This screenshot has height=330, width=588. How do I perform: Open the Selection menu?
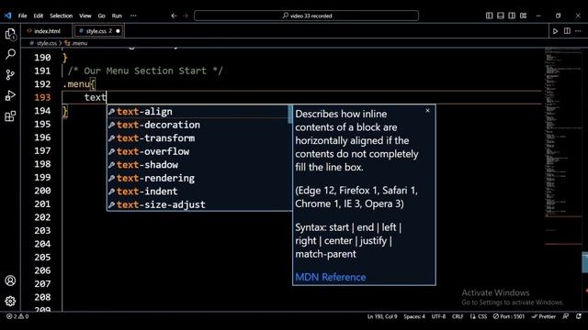click(x=62, y=16)
